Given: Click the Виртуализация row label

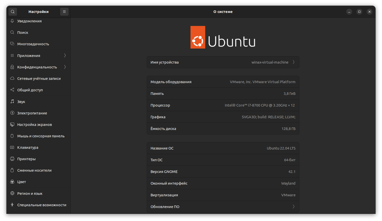Looking at the screenshot, I should [164, 195].
